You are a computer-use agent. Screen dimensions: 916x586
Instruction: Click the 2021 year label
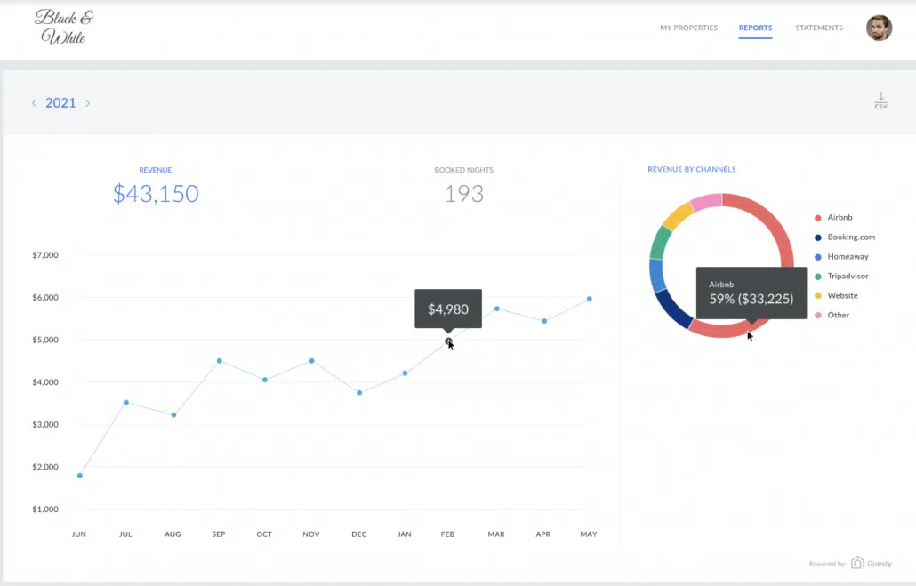(x=60, y=103)
